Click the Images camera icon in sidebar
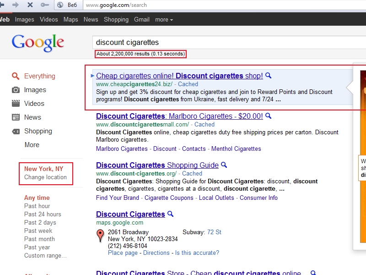Viewport: 366px width, 275px height. [x=16, y=90]
